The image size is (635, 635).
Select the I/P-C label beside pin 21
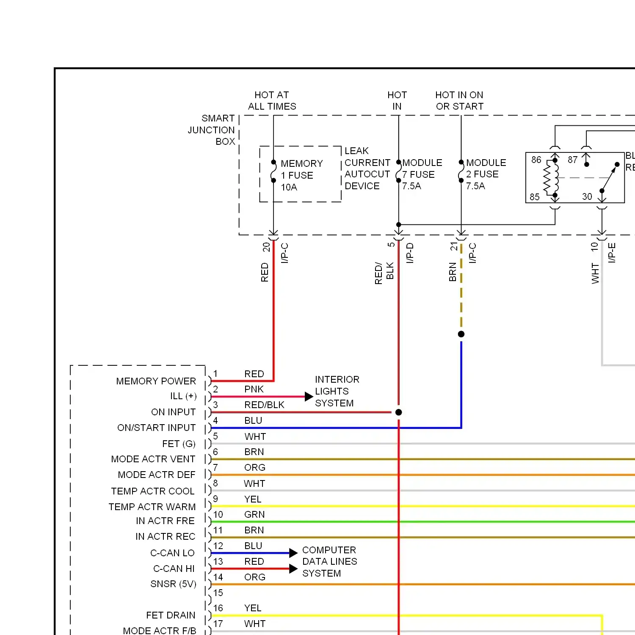pos(472,253)
